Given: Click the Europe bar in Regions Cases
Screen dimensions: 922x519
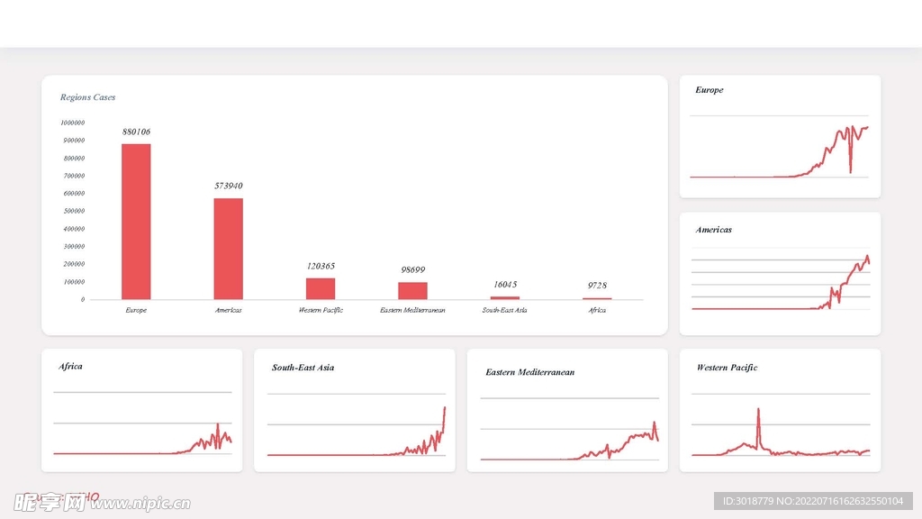Looking at the screenshot, I should click(136, 222).
